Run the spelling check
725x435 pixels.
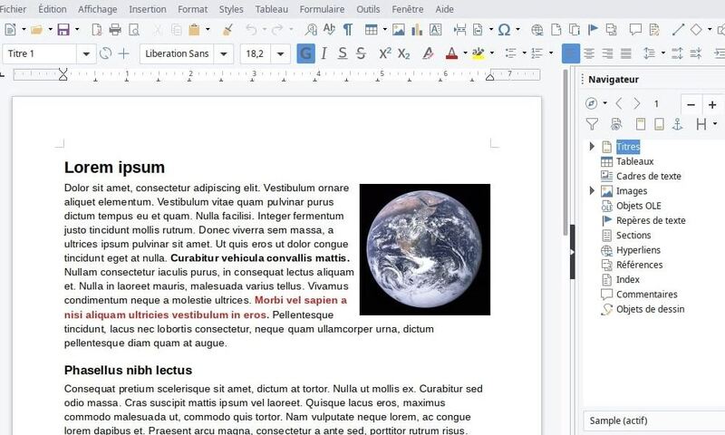coord(329,30)
